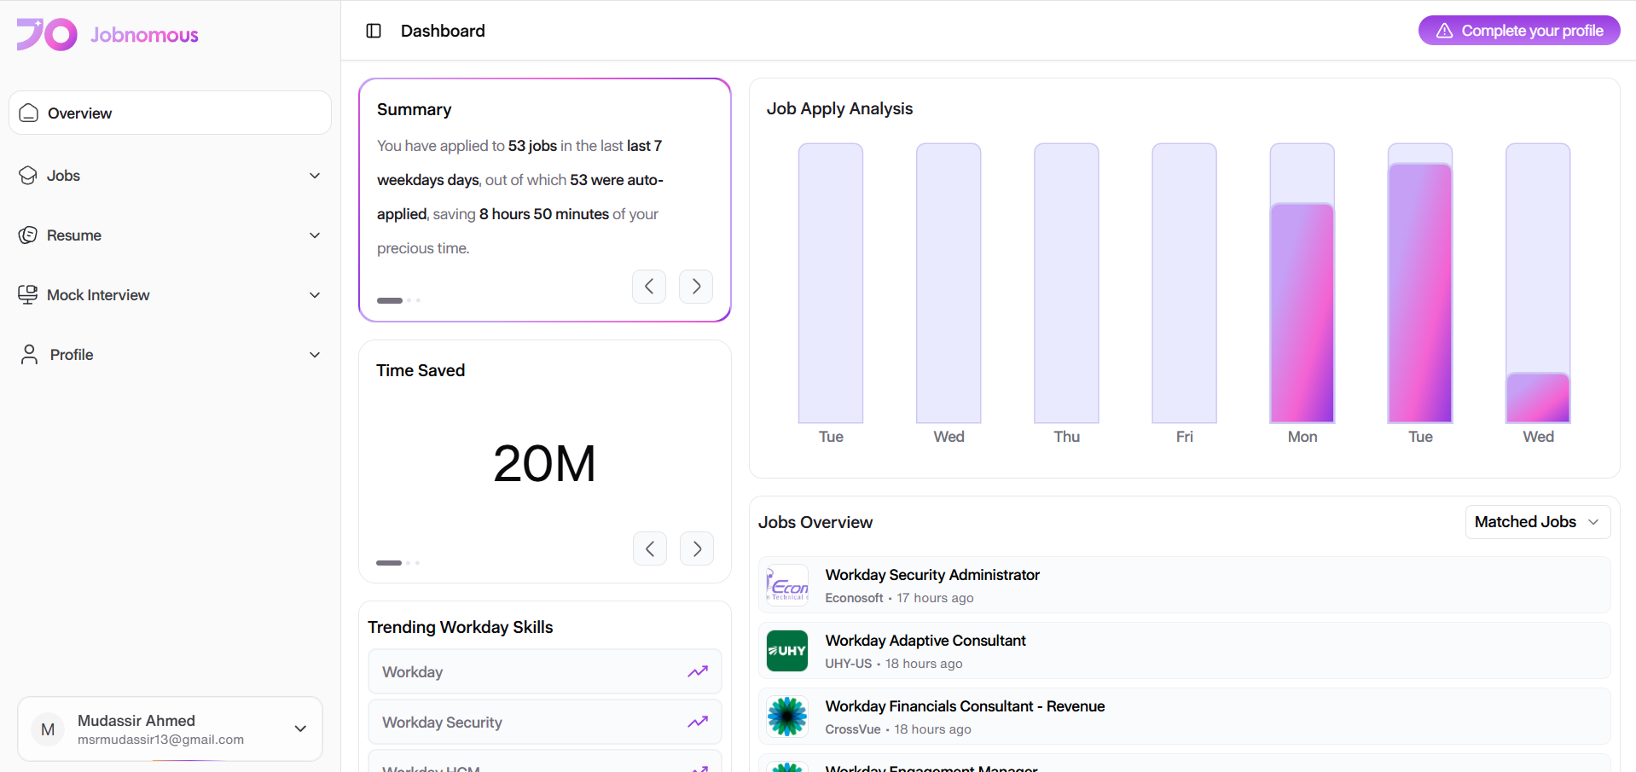
Task: Go to next Summary slide
Action: 696,287
